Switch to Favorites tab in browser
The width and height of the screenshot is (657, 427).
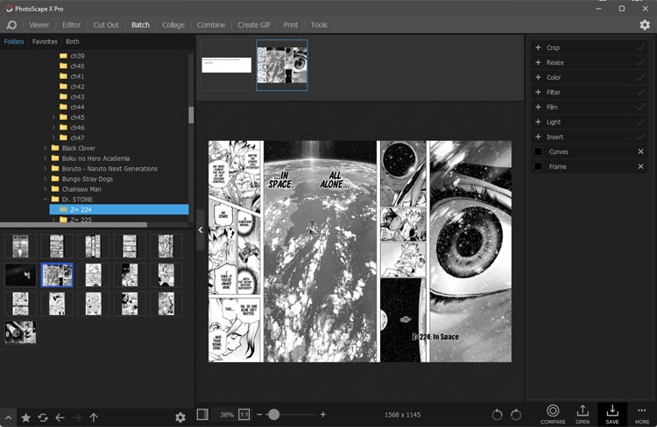45,41
